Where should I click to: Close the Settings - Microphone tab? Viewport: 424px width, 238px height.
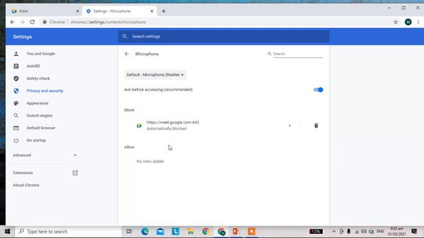point(152,11)
